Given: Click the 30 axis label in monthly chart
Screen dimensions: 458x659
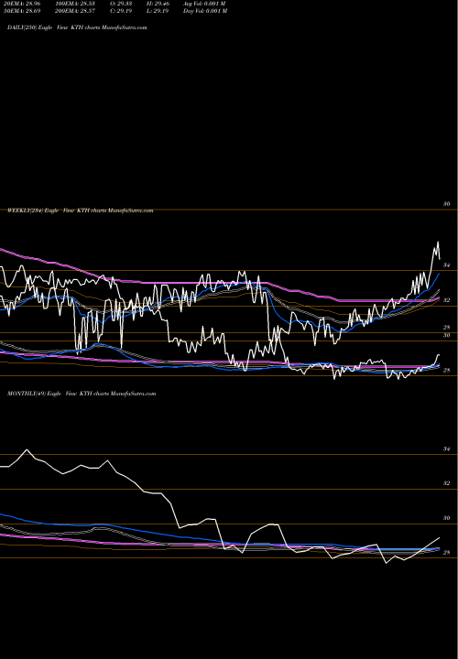Looking at the screenshot, I should pyautogui.click(x=447, y=518).
